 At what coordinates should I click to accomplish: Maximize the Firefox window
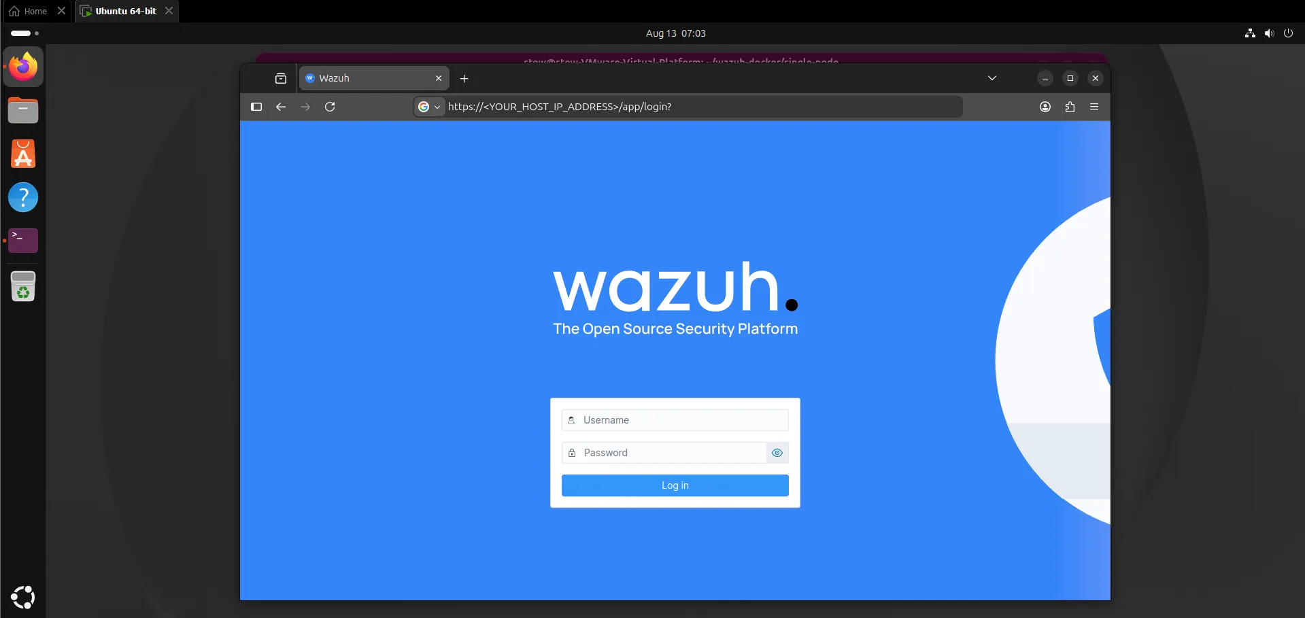[x=1070, y=78]
